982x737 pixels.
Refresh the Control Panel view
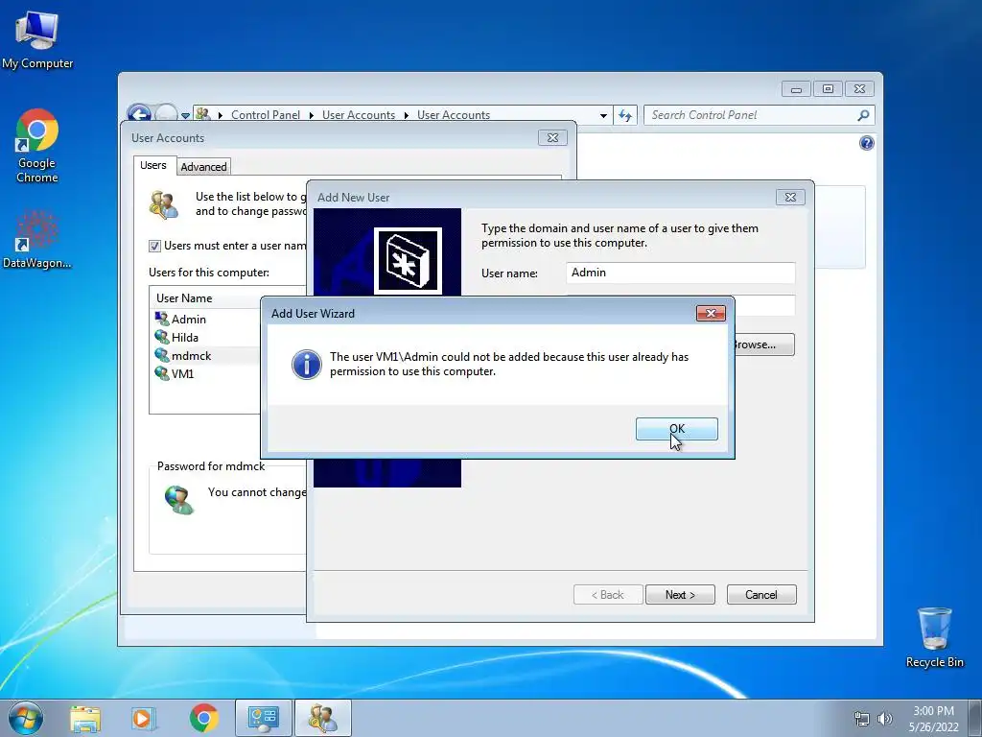click(x=625, y=115)
